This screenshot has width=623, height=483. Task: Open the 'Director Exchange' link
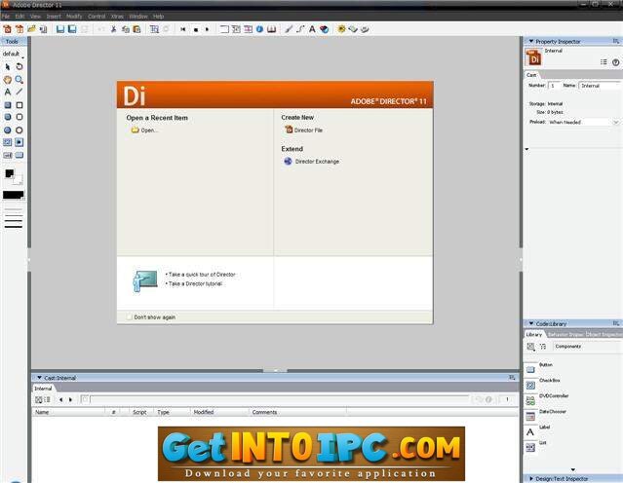[x=312, y=162]
